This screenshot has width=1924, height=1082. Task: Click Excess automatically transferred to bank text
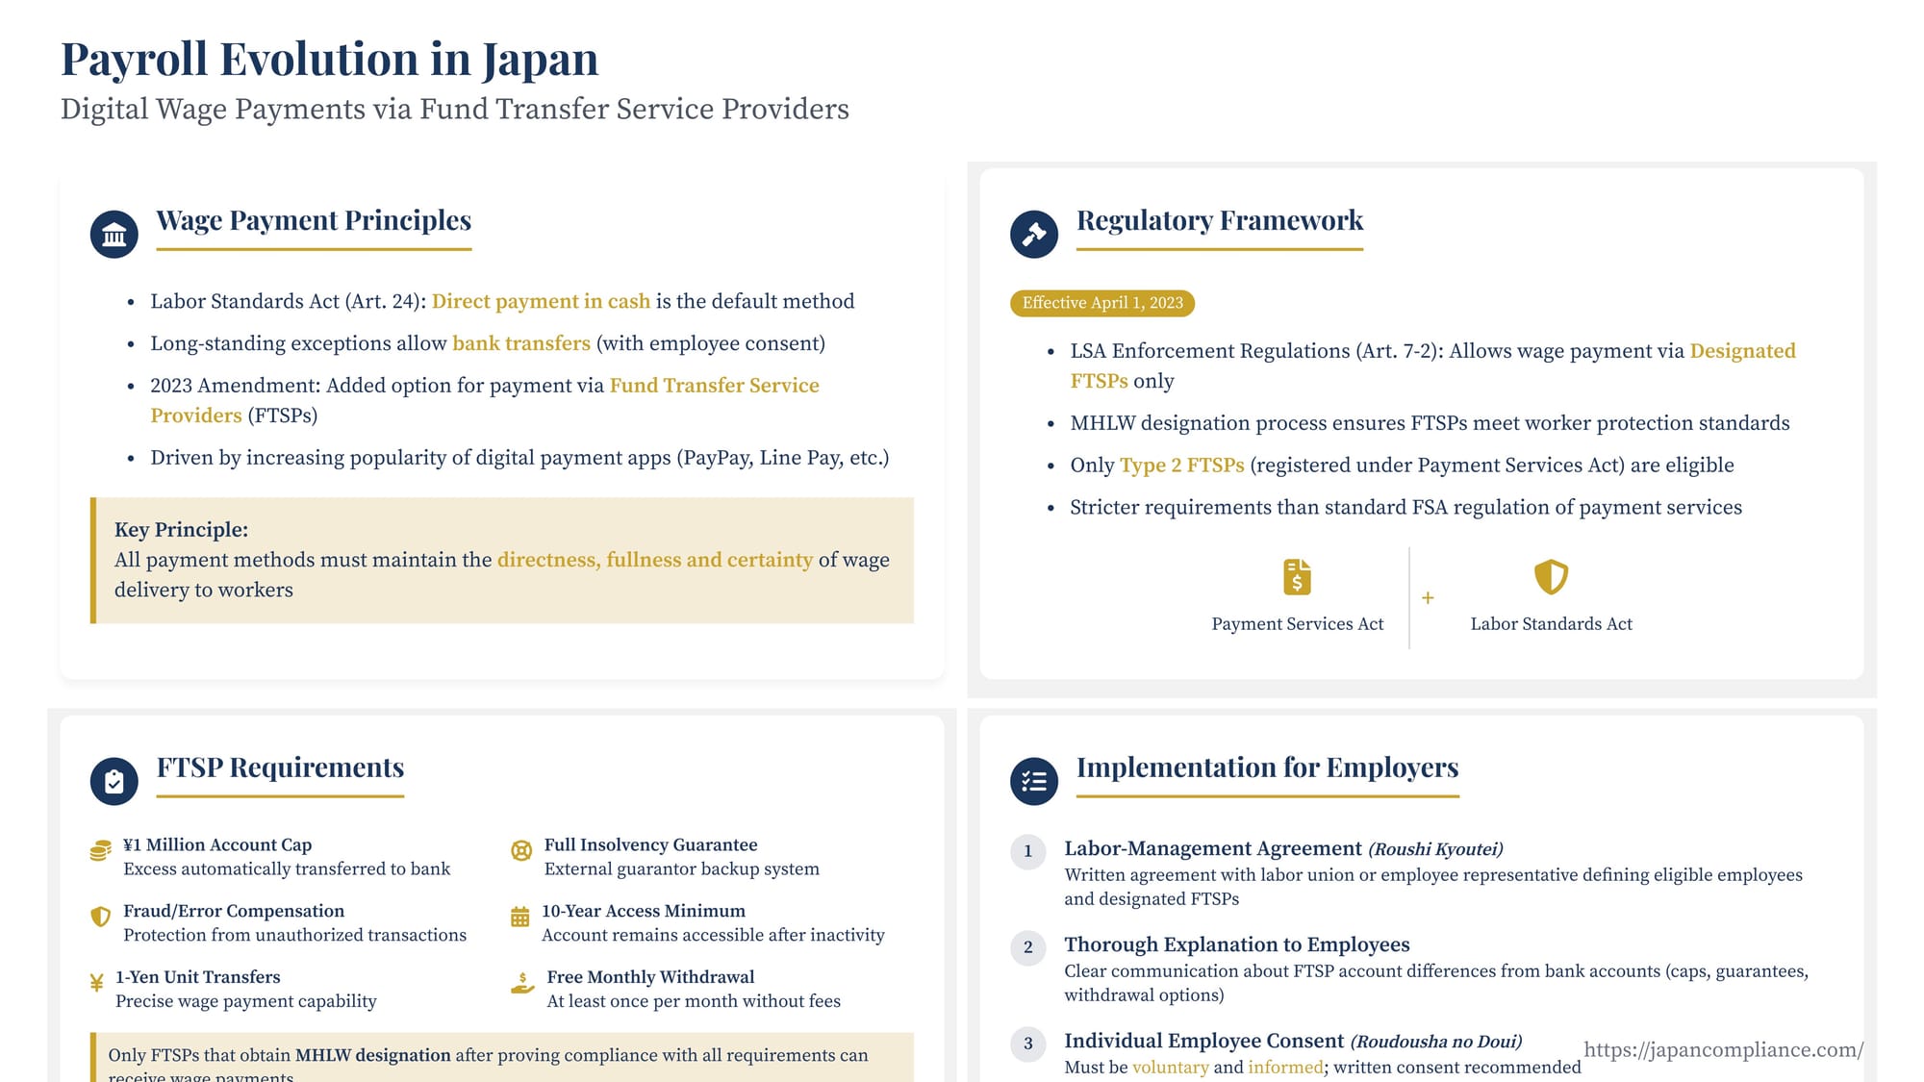tap(287, 868)
